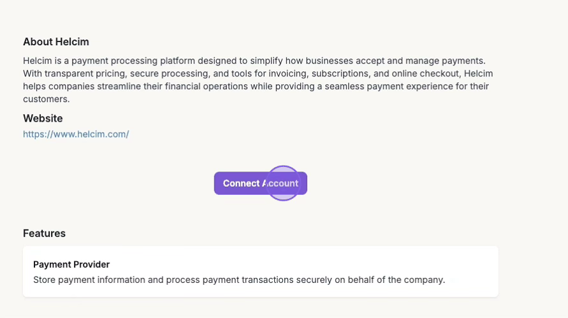Click the Features section heading

click(x=44, y=233)
